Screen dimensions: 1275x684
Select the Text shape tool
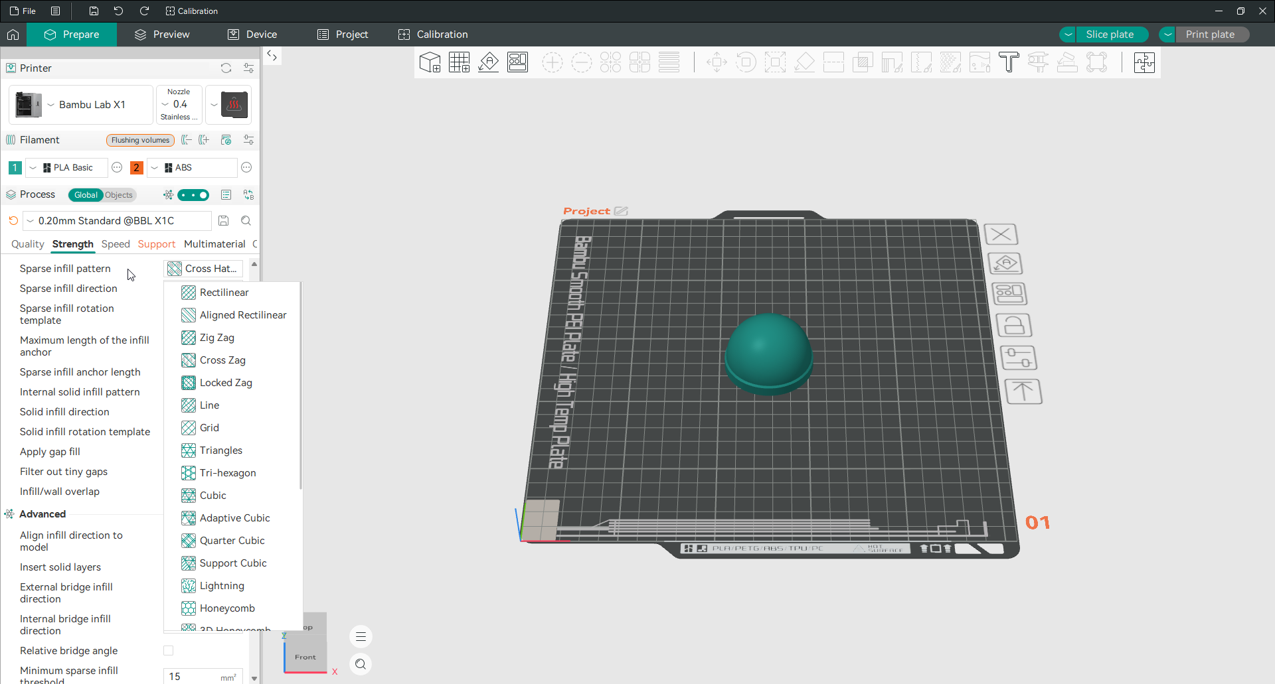pyautogui.click(x=1009, y=62)
